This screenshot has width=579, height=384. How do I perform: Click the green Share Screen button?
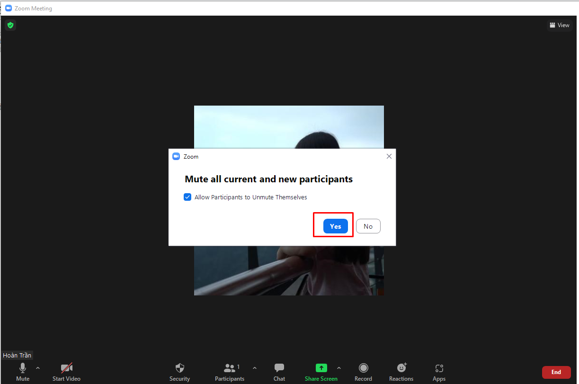pyautogui.click(x=321, y=372)
